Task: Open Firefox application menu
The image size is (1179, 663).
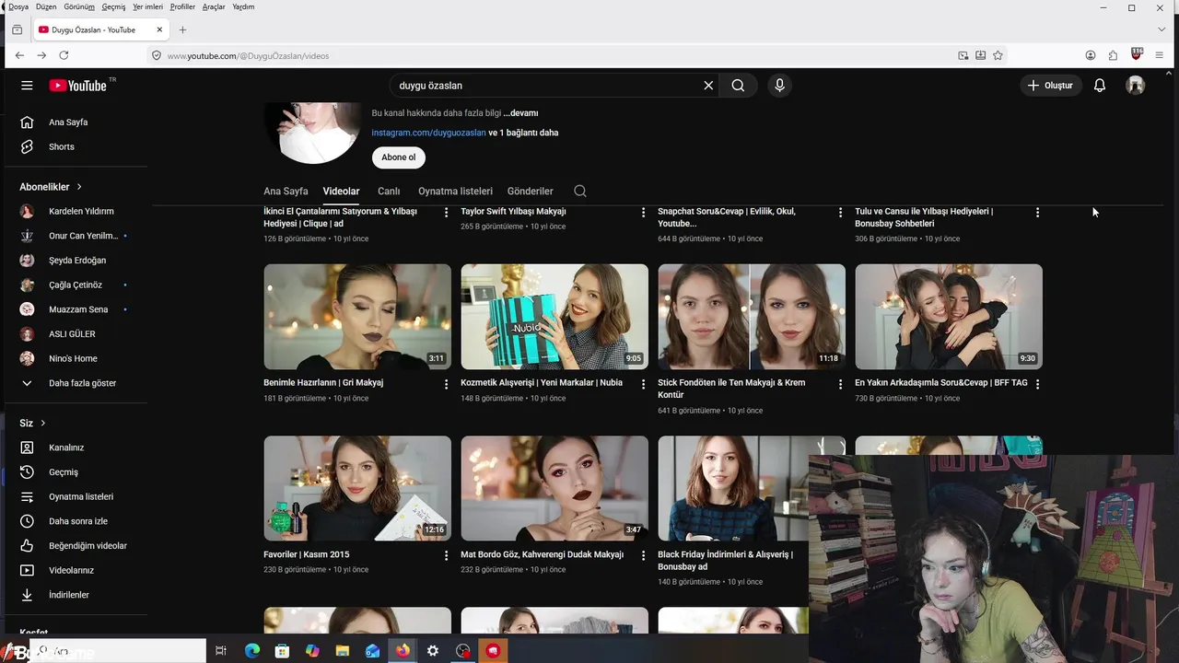Action: [x=1159, y=55]
